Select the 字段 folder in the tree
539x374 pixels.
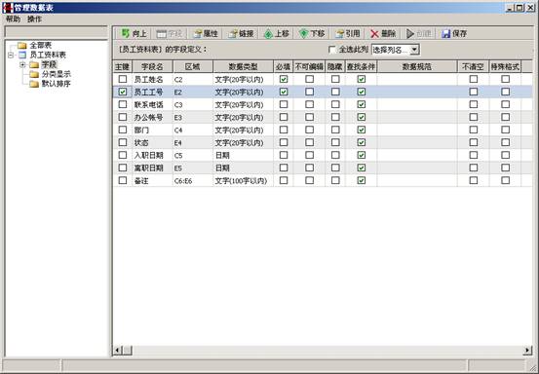[x=49, y=64]
